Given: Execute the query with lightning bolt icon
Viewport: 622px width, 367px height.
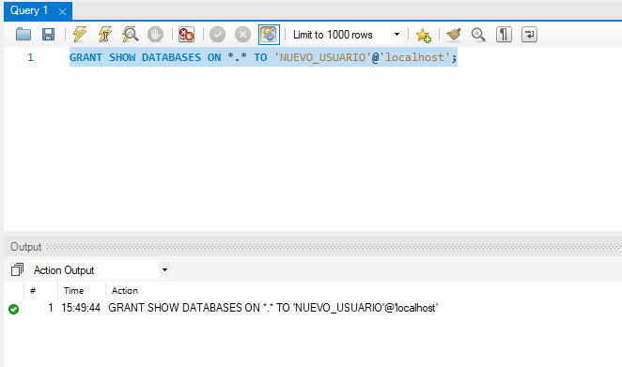Looking at the screenshot, I should (80, 35).
